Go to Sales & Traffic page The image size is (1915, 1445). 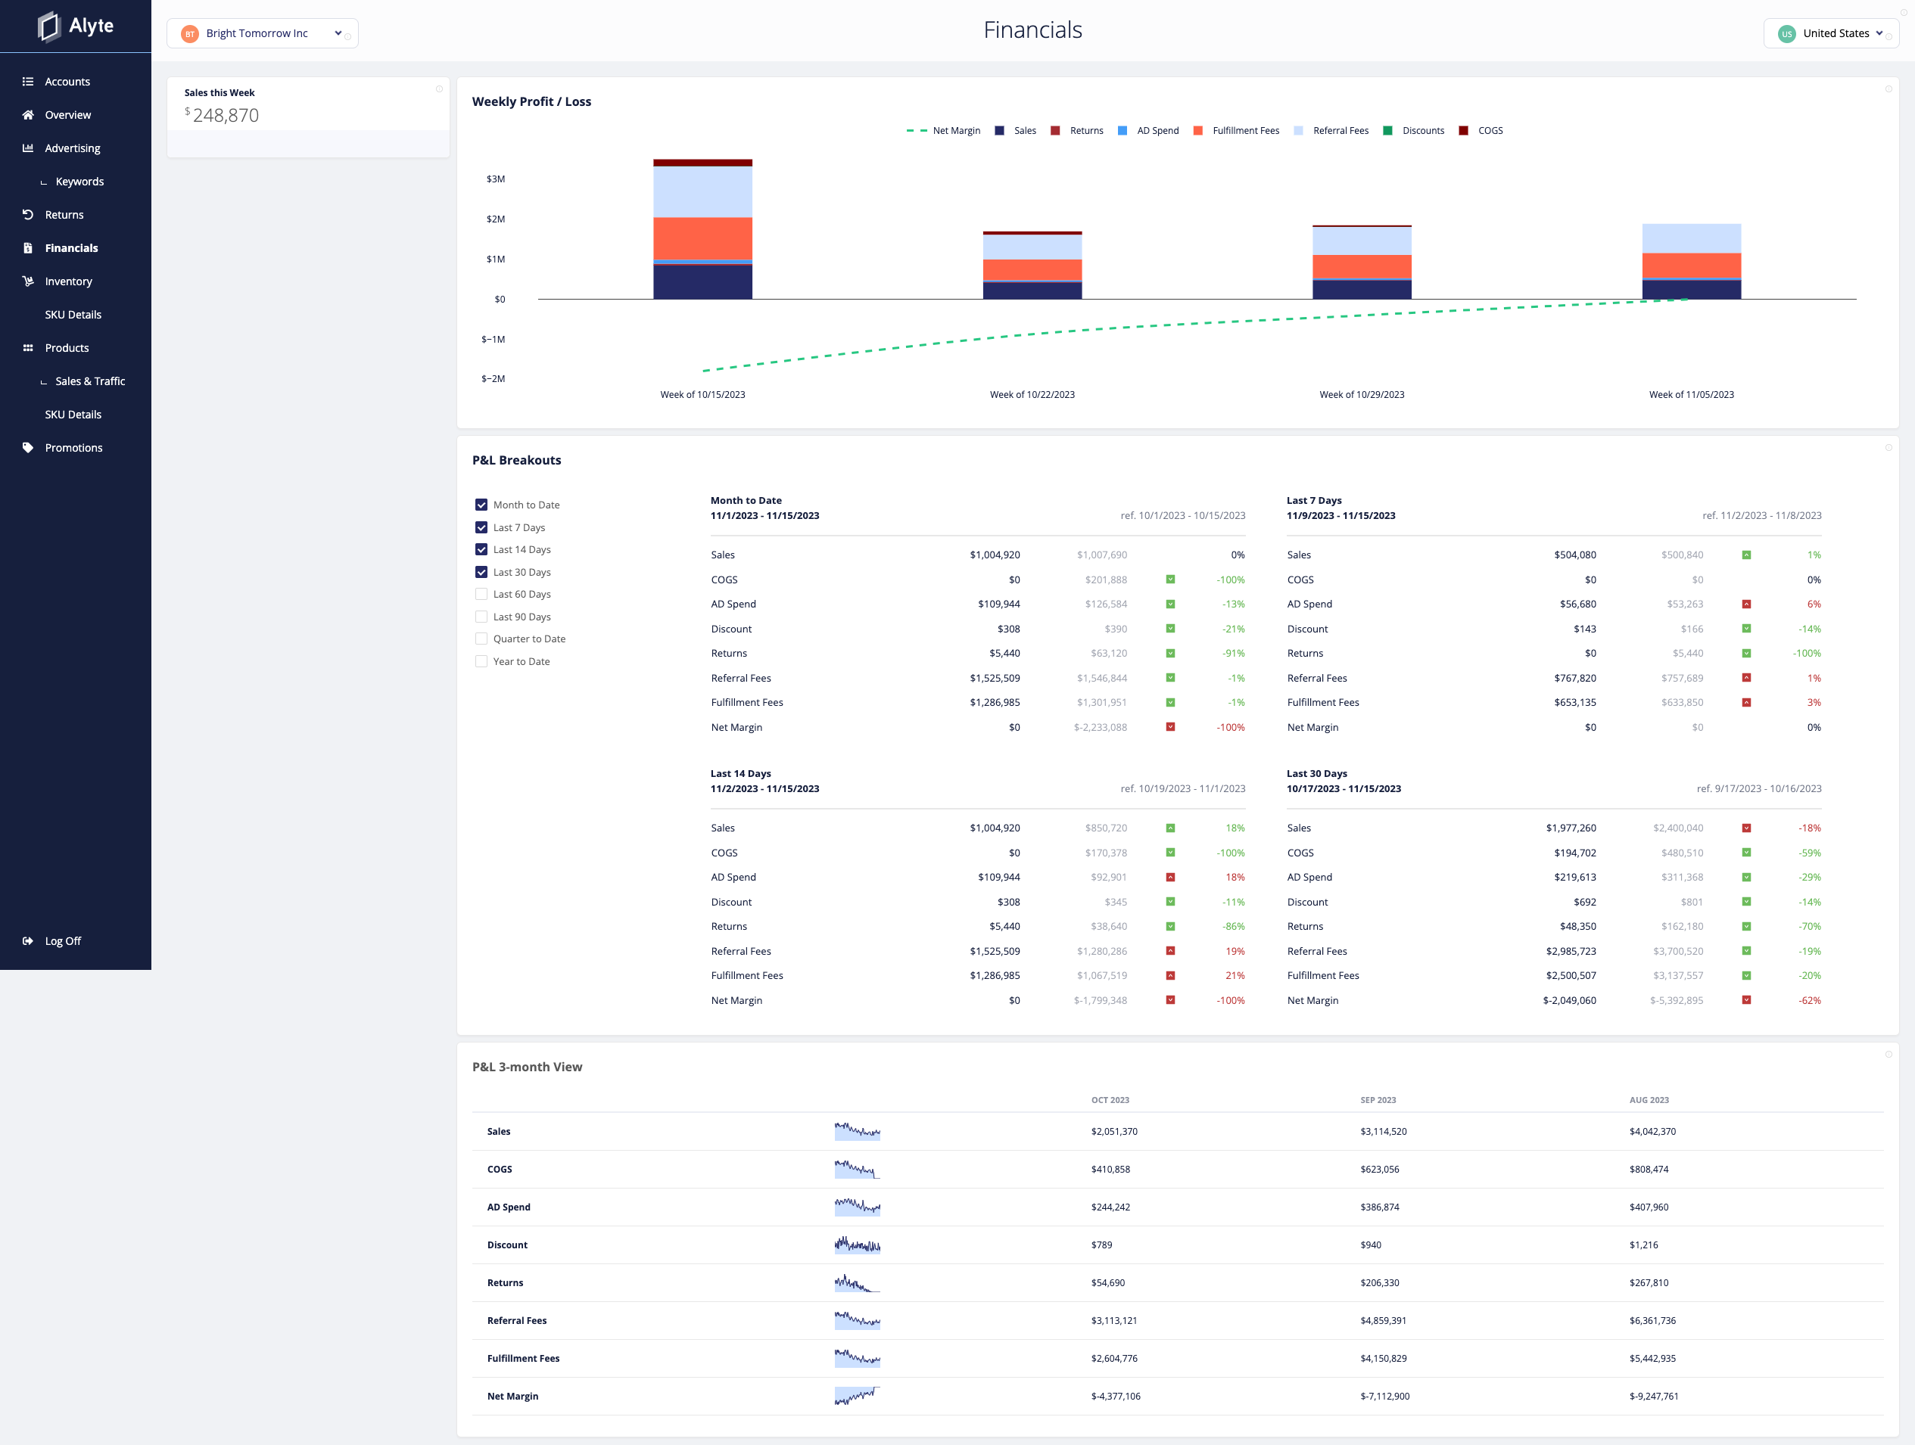[x=90, y=381]
